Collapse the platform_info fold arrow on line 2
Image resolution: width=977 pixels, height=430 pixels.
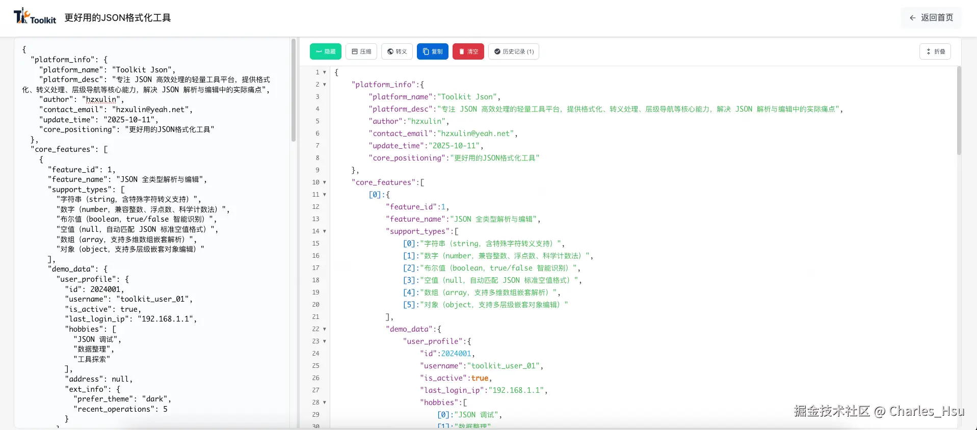(x=325, y=85)
